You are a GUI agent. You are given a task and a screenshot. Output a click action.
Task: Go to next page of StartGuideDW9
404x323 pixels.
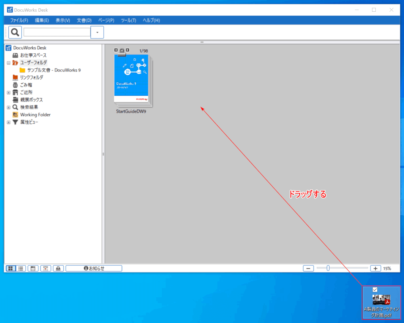[x=128, y=50]
